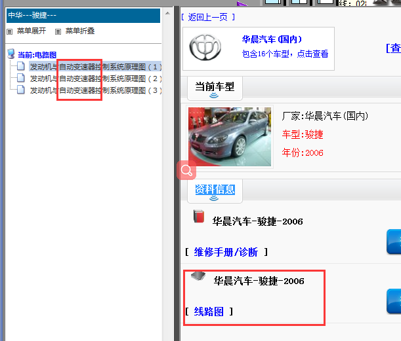Click the 车型:骏捷 text

click(303, 134)
